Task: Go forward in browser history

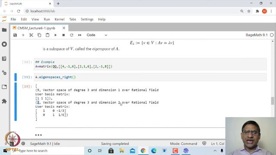Action: [12, 11]
